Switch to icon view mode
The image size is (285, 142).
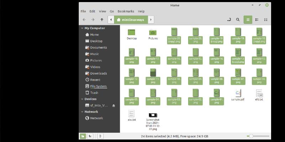[248, 20]
